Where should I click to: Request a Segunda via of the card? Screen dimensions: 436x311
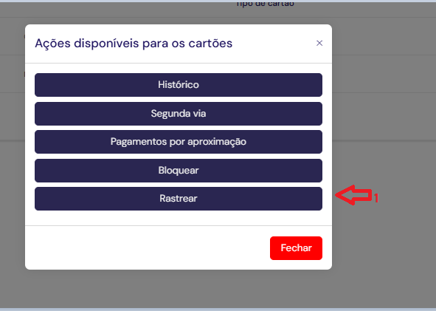[179, 114]
